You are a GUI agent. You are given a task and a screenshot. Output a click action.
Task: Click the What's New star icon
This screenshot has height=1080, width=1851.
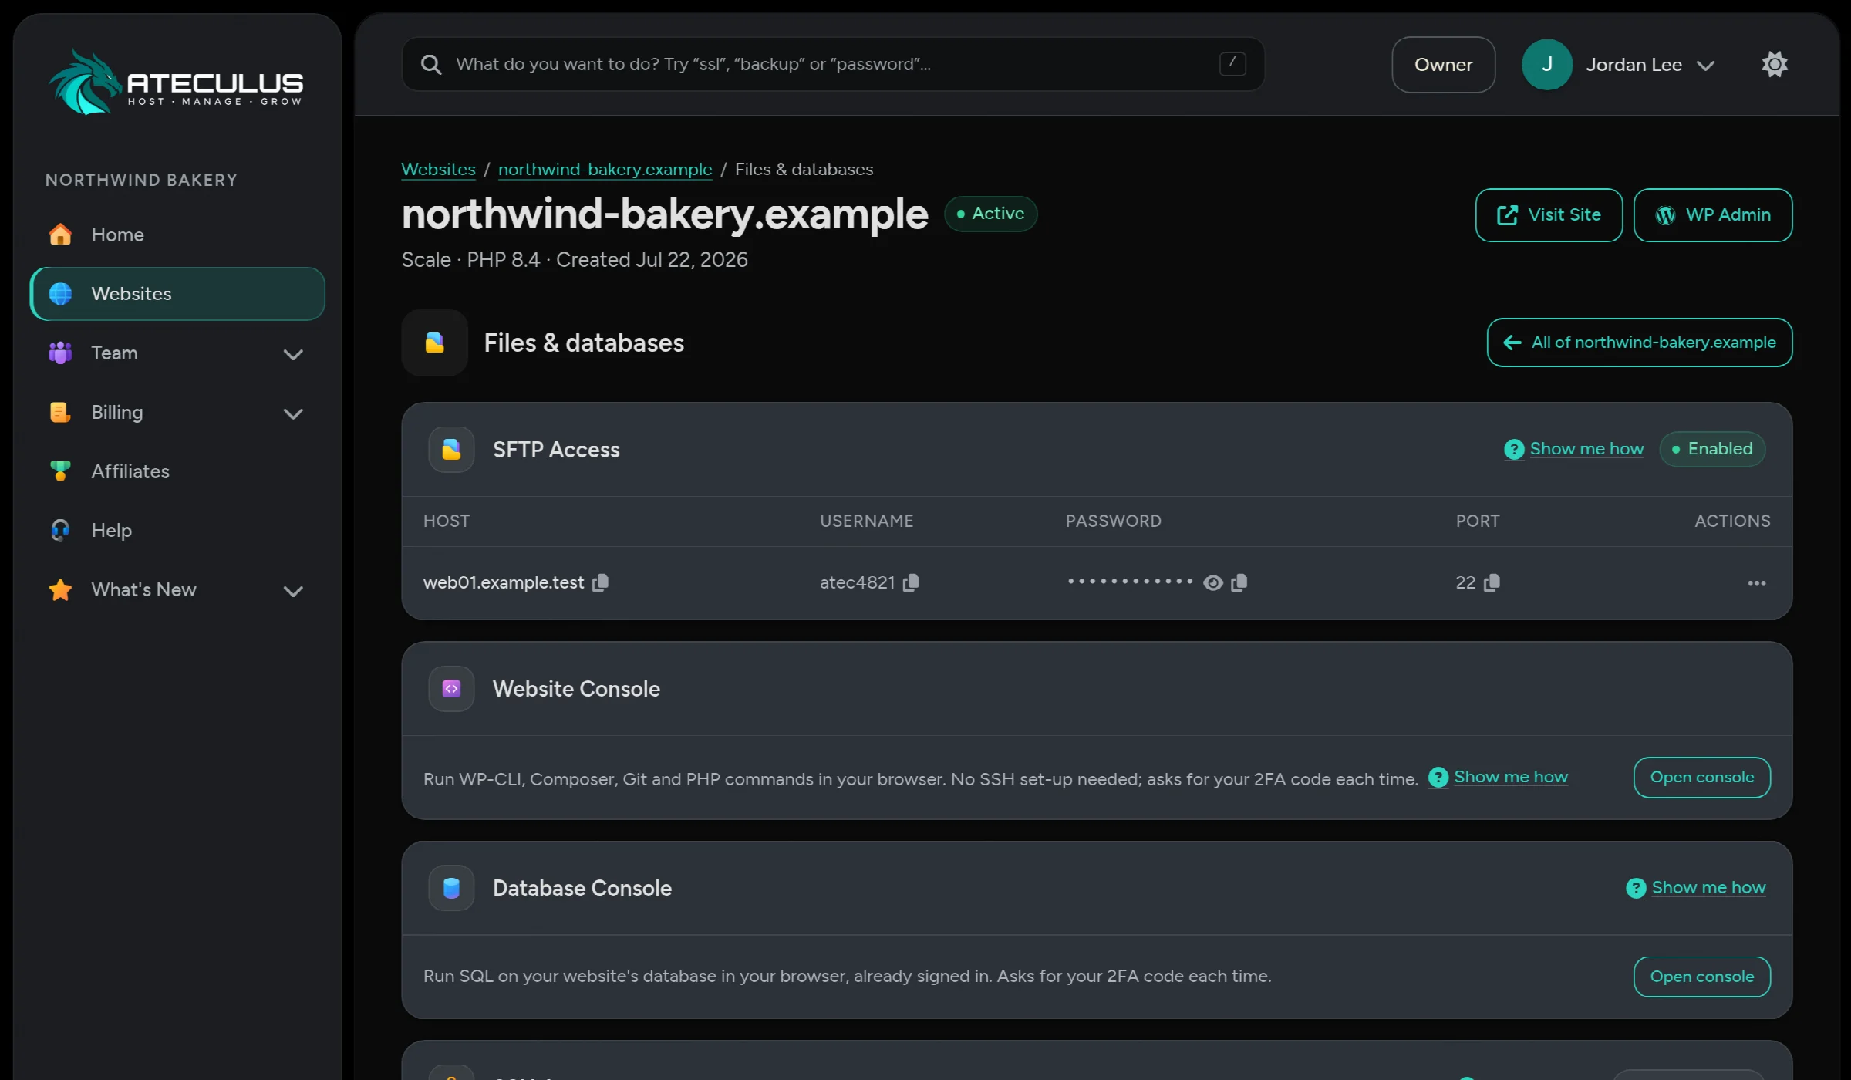pos(60,590)
